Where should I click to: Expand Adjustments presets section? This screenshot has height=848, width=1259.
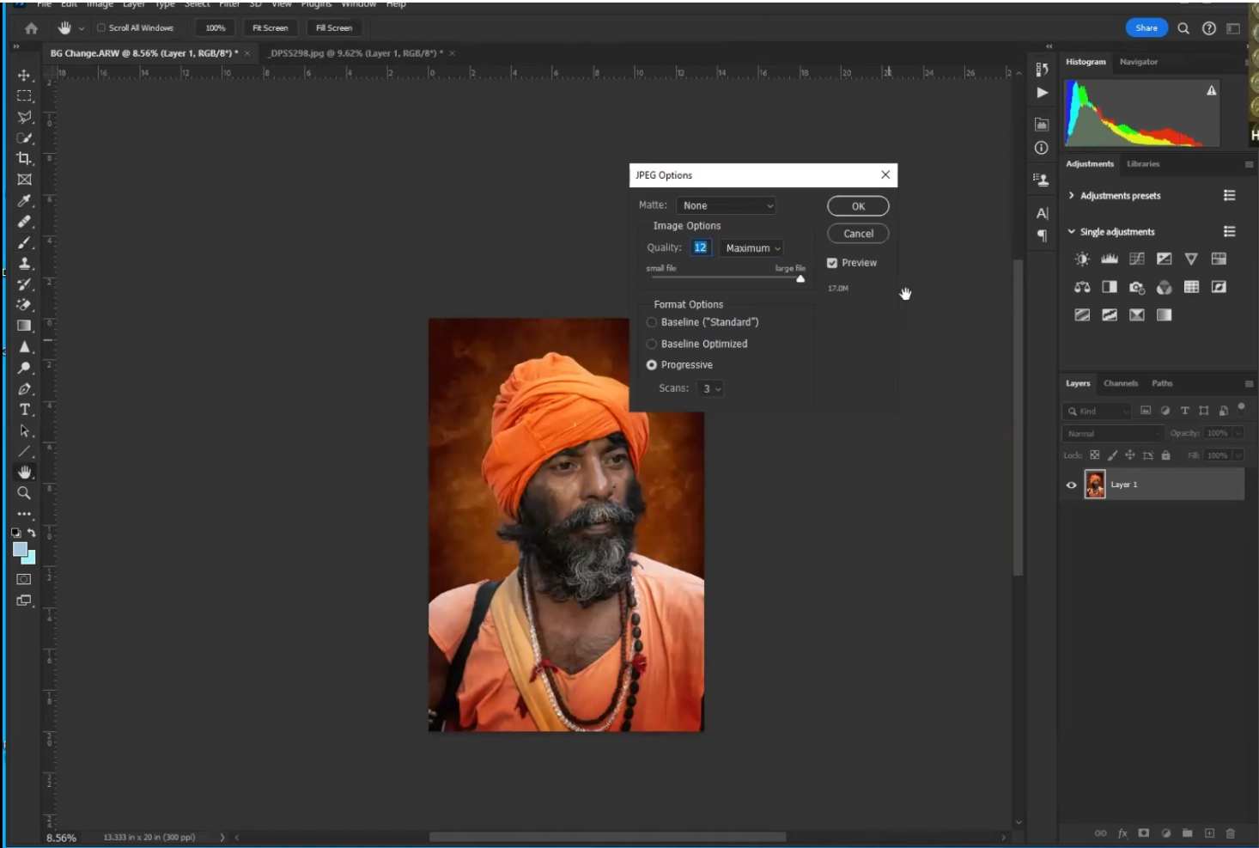pyautogui.click(x=1071, y=196)
